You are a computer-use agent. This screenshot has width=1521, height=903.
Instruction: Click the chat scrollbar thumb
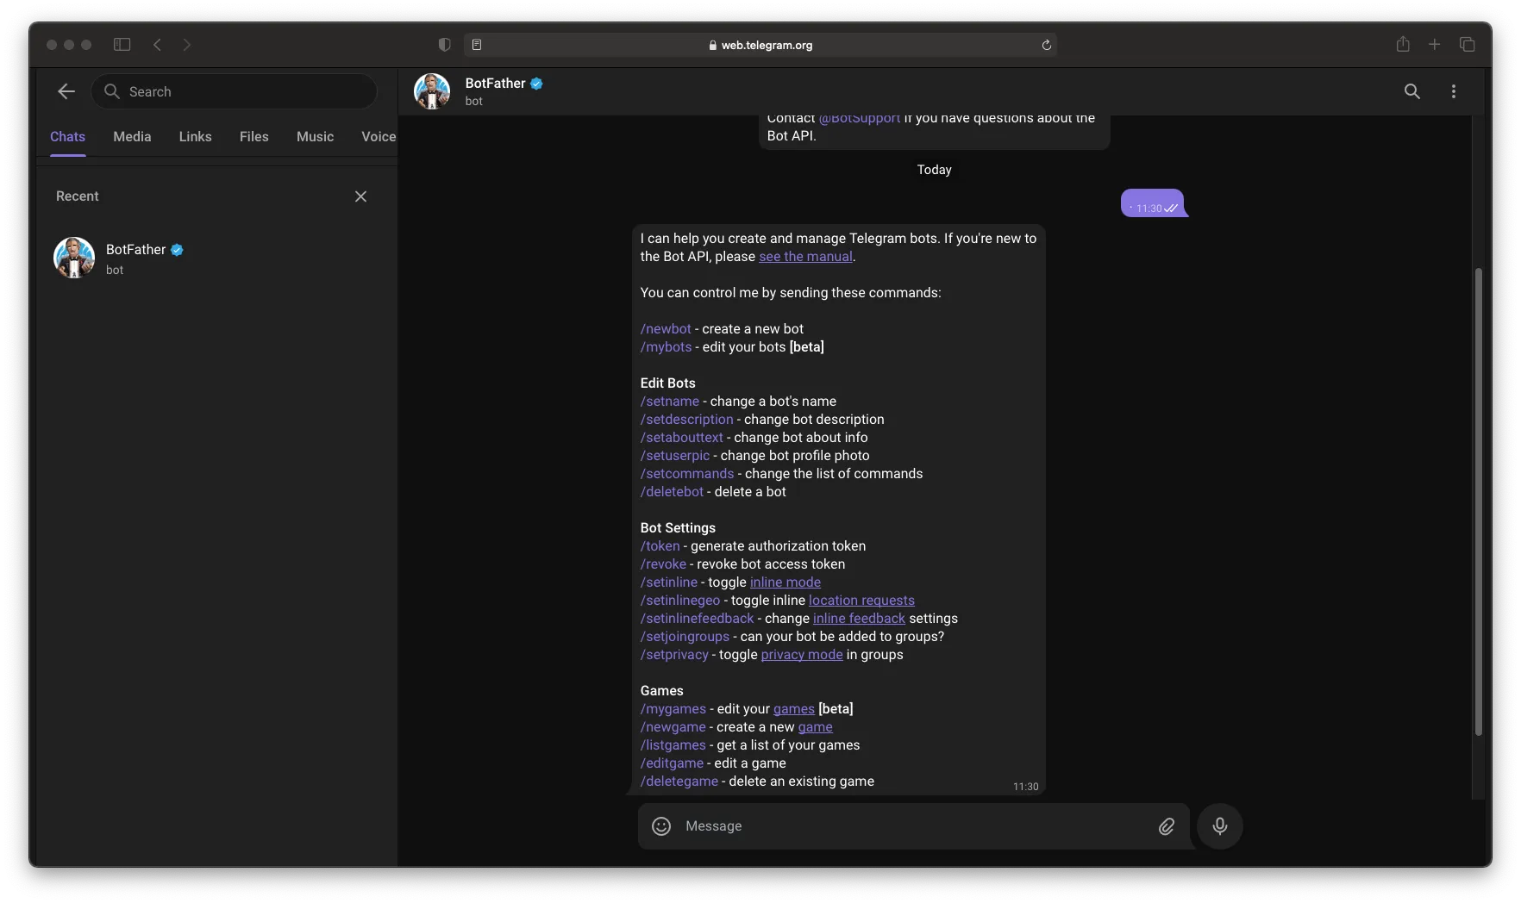[x=1478, y=501]
